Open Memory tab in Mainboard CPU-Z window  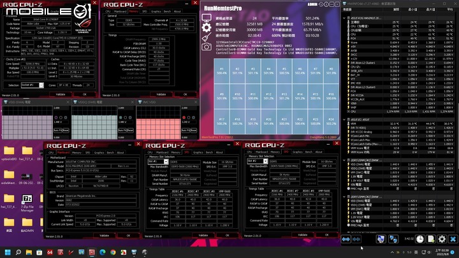[x=76, y=152]
